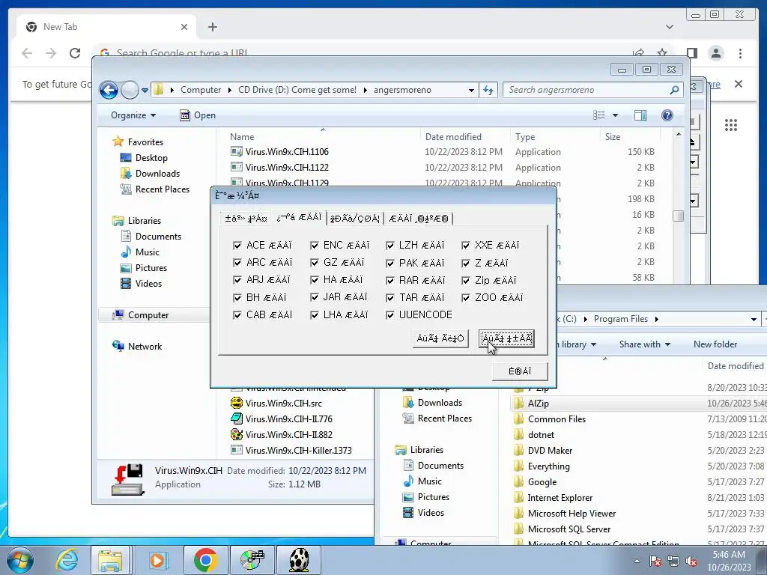Open the Organize menu
This screenshot has height=575, width=767.
click(x=133, y=115)
